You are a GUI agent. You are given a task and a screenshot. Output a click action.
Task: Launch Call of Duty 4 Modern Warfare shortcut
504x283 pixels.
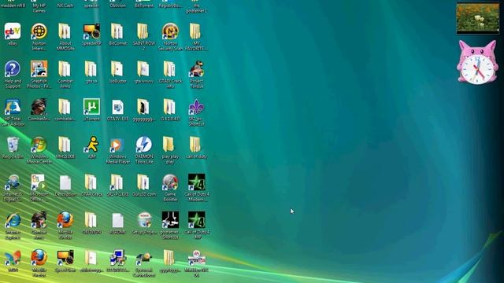click(x=196, y=182)
